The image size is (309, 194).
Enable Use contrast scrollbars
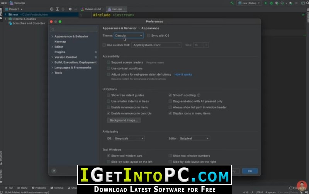(109, 69)
